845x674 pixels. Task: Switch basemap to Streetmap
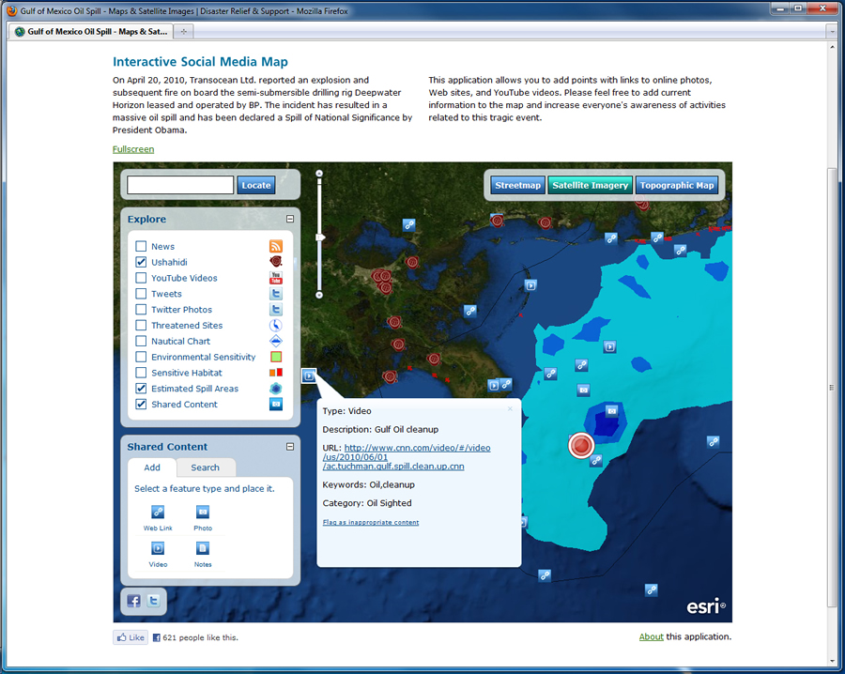click(x=518, y=185)
